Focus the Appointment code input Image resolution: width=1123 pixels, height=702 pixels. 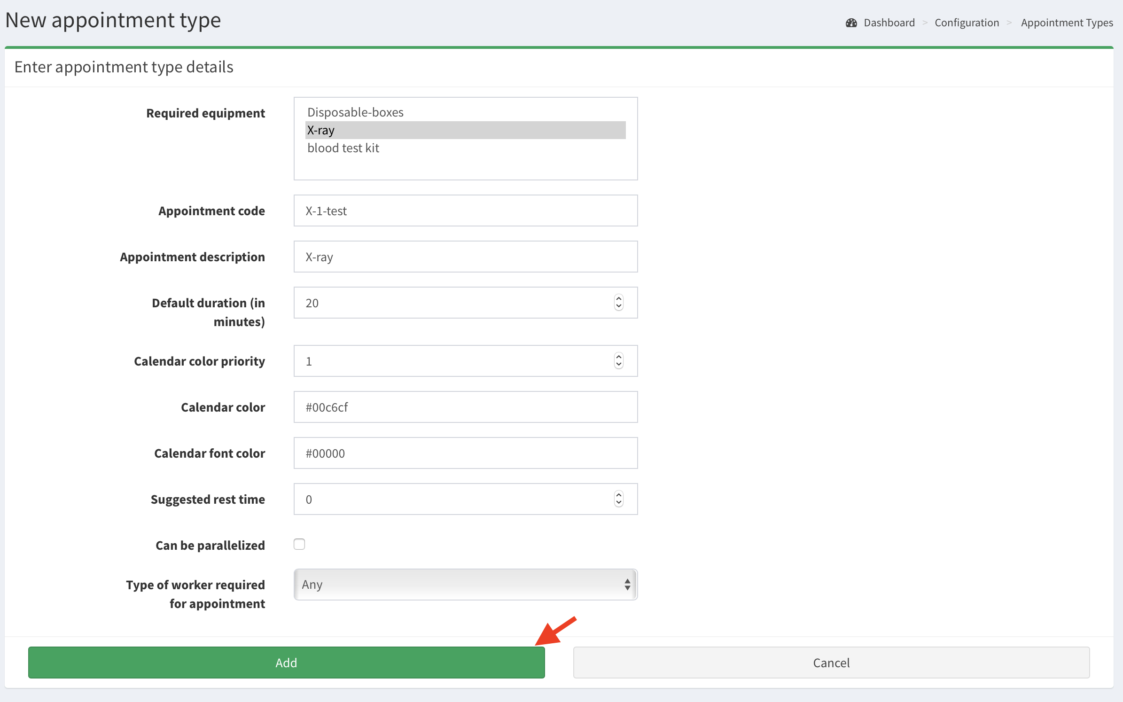click(465, 211)
